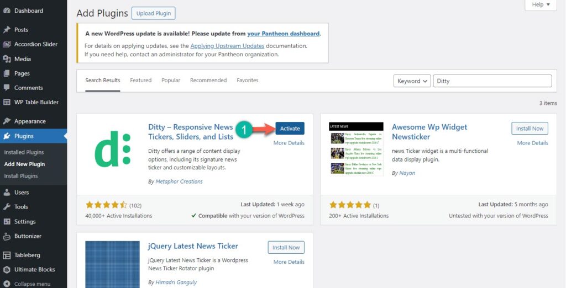Open the Pantheon dashboard link
Screen dimensions: 566x288
click(284, 34)
